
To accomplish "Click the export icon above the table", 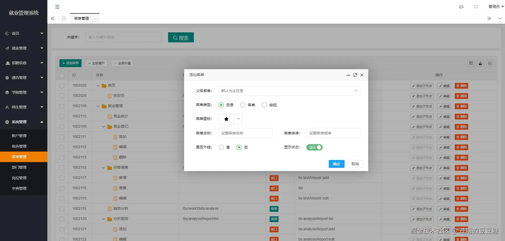I will (480, 63).
